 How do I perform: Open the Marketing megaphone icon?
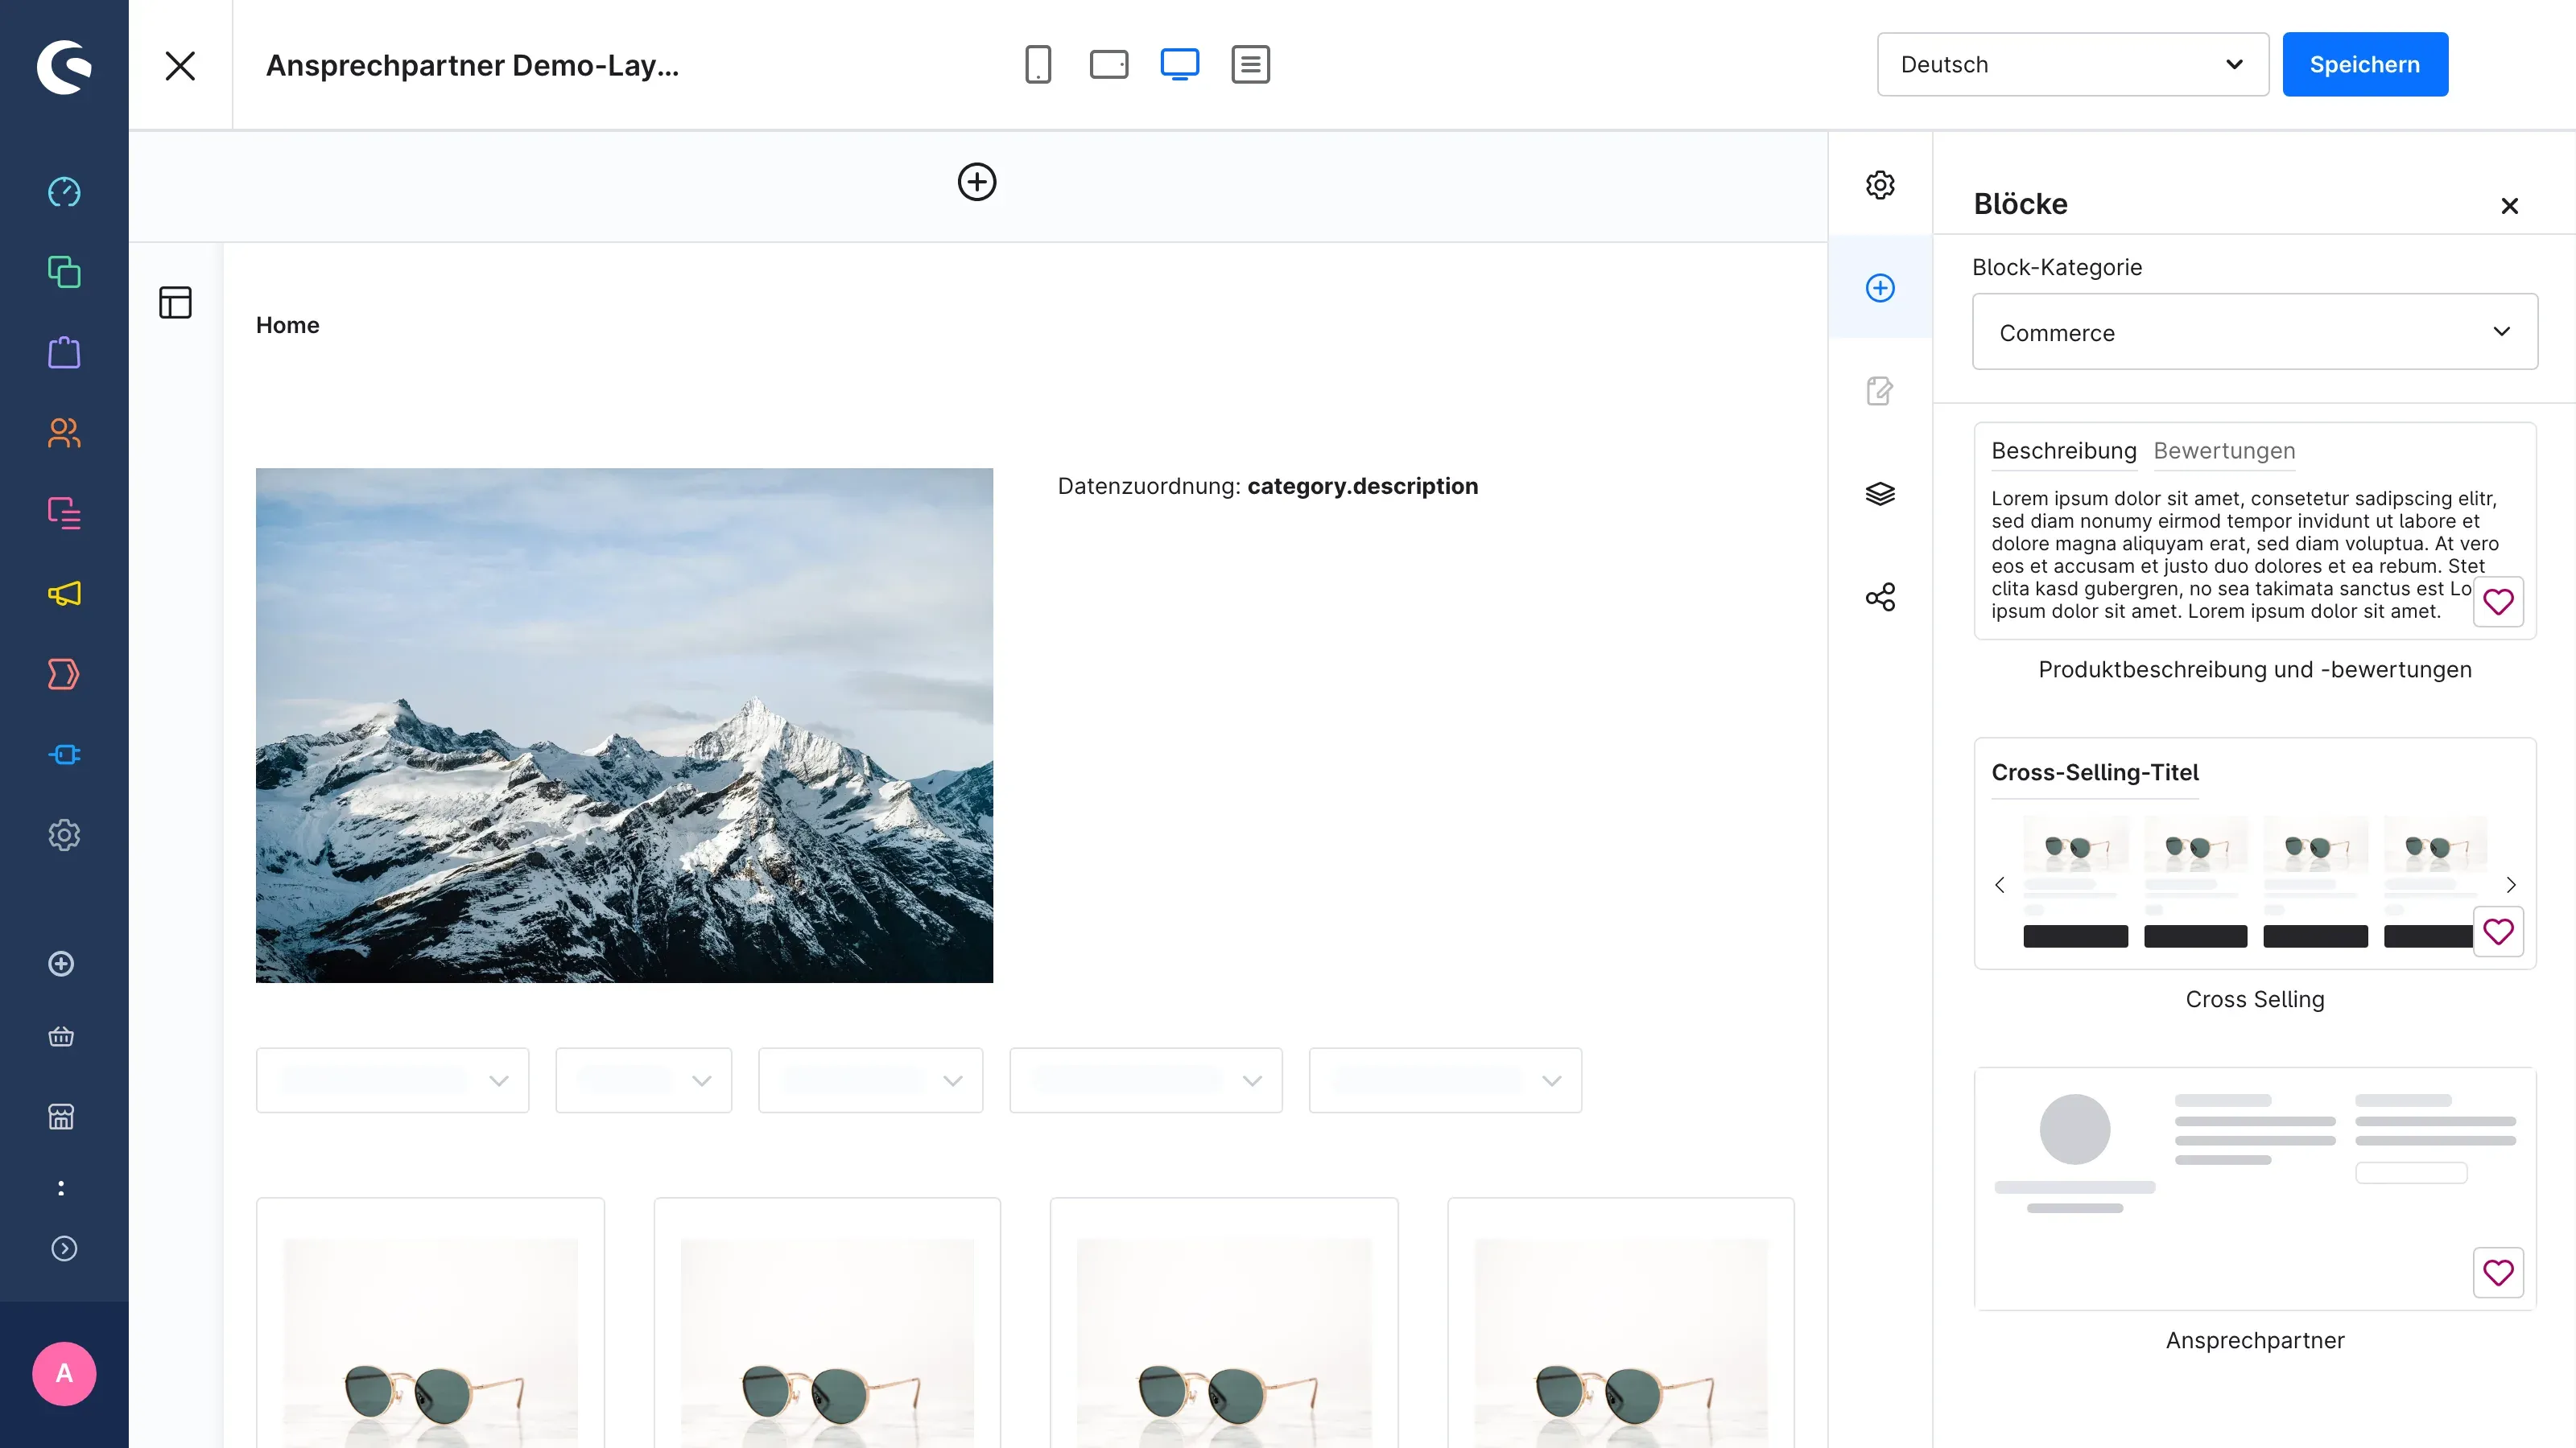click(x=64, y=594)
